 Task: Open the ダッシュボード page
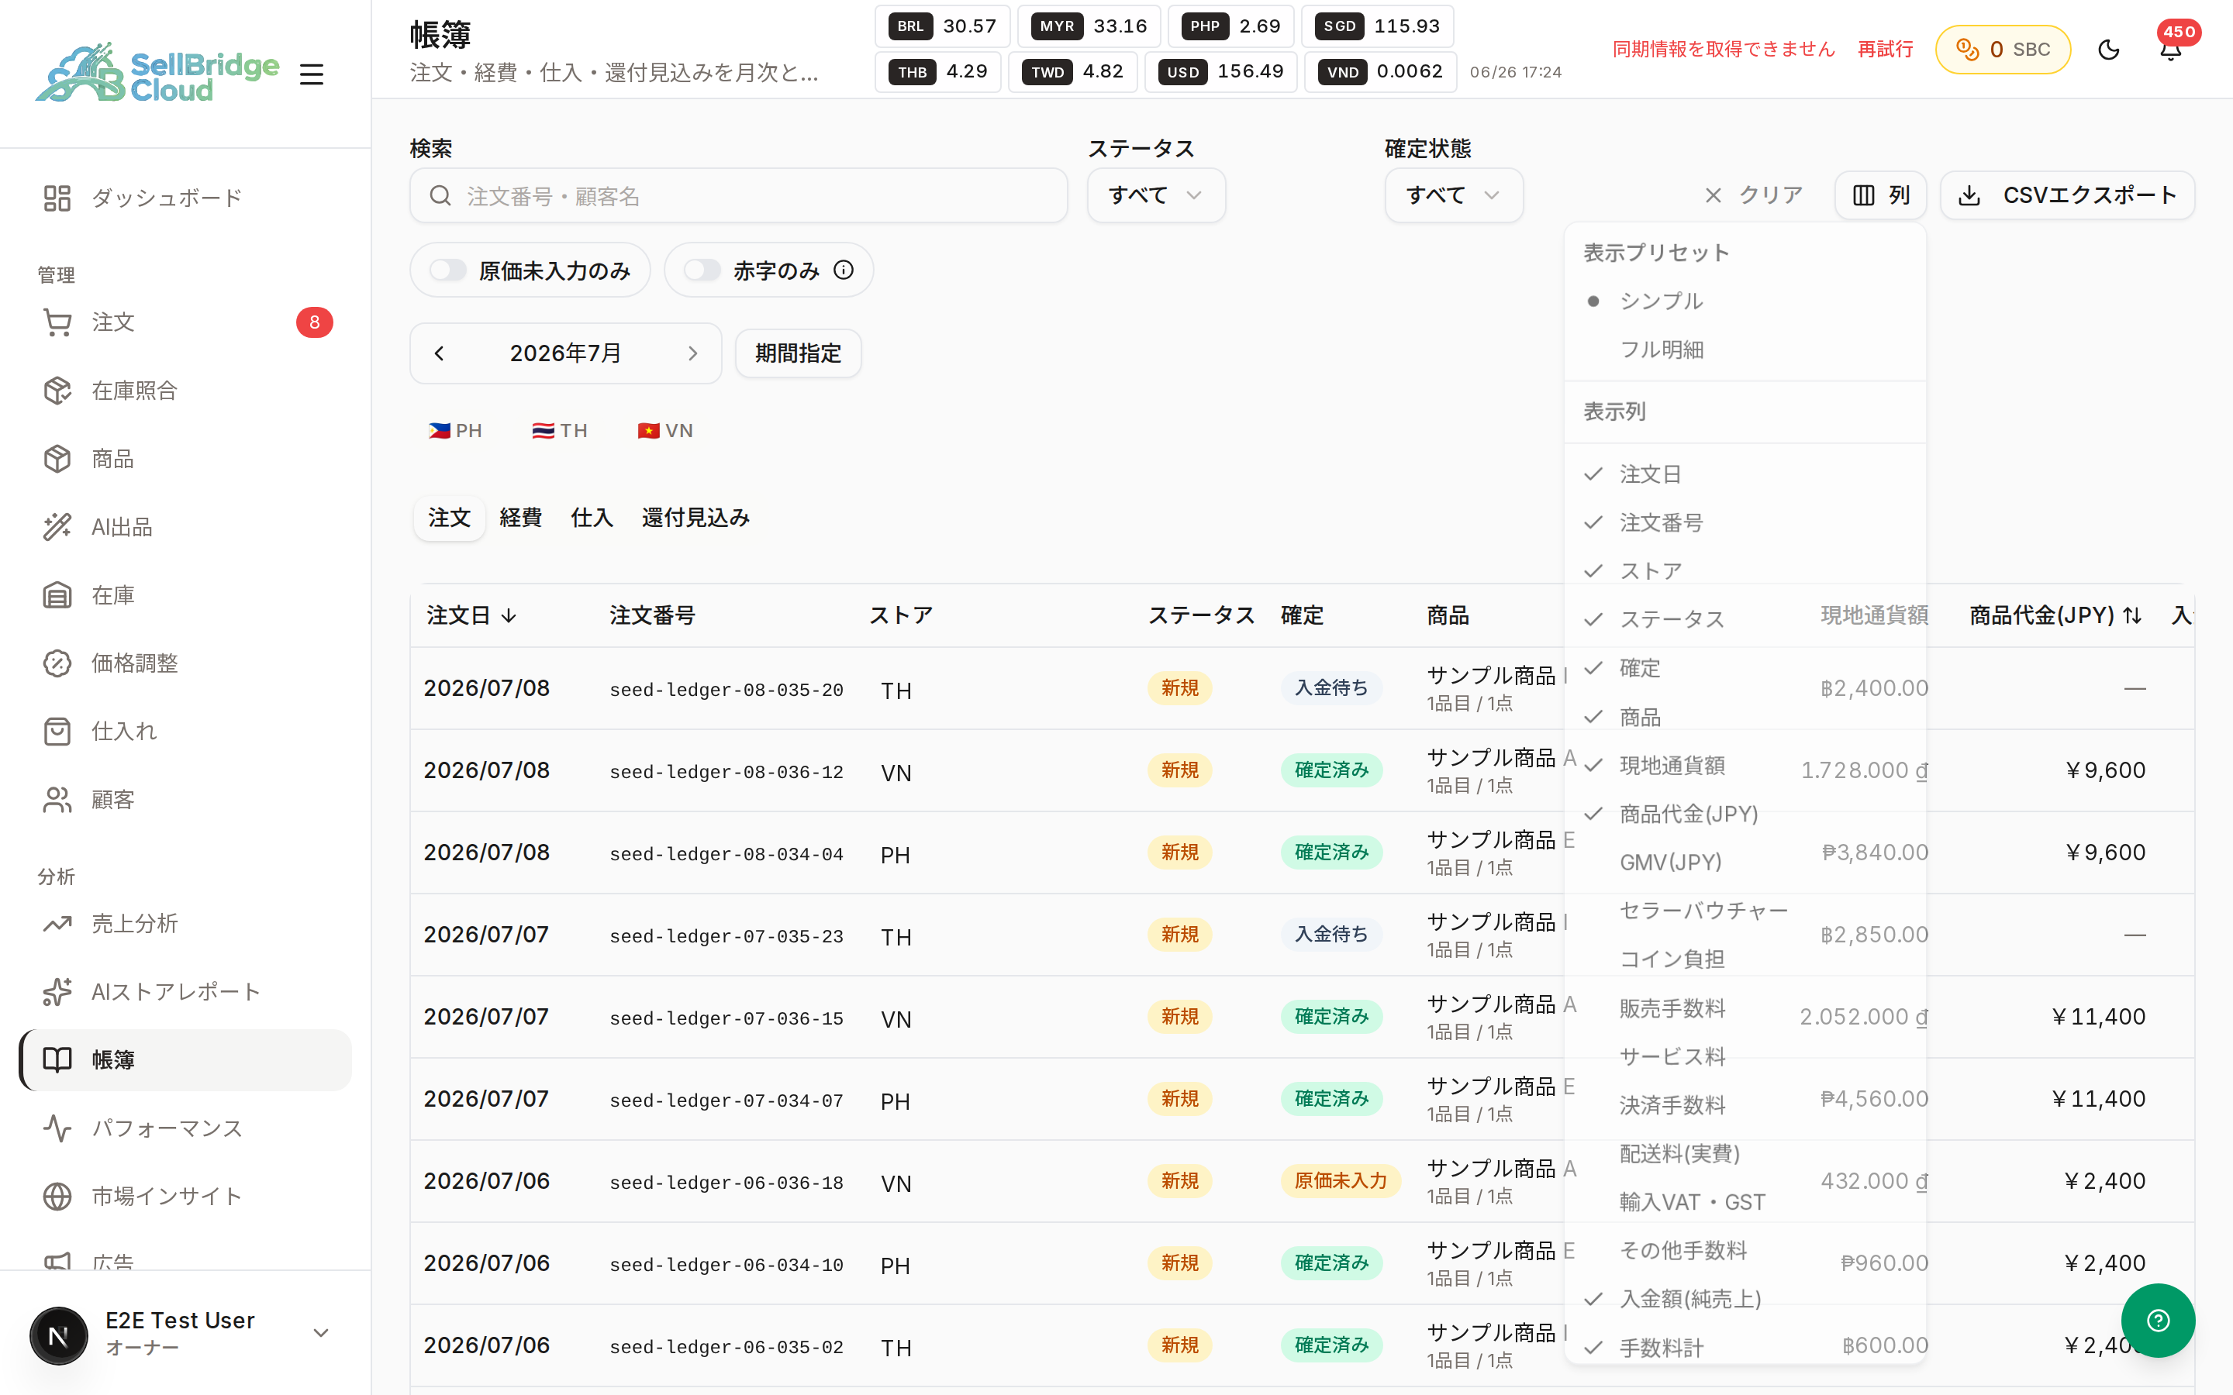click(185, 198)
